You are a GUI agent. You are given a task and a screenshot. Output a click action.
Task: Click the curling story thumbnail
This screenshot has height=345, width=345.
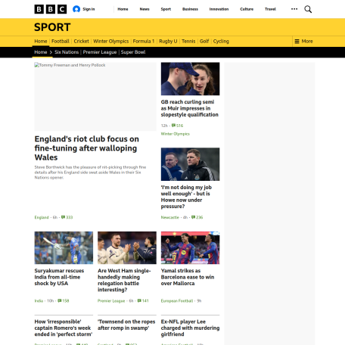(190, 79)
